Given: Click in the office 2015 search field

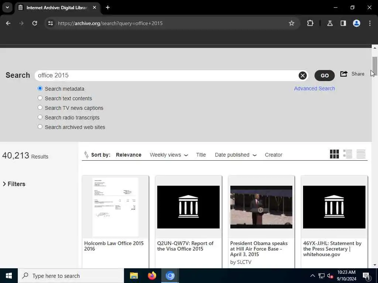Looking at the screenshot, I should pyautogui.click(x=166, y=76).
